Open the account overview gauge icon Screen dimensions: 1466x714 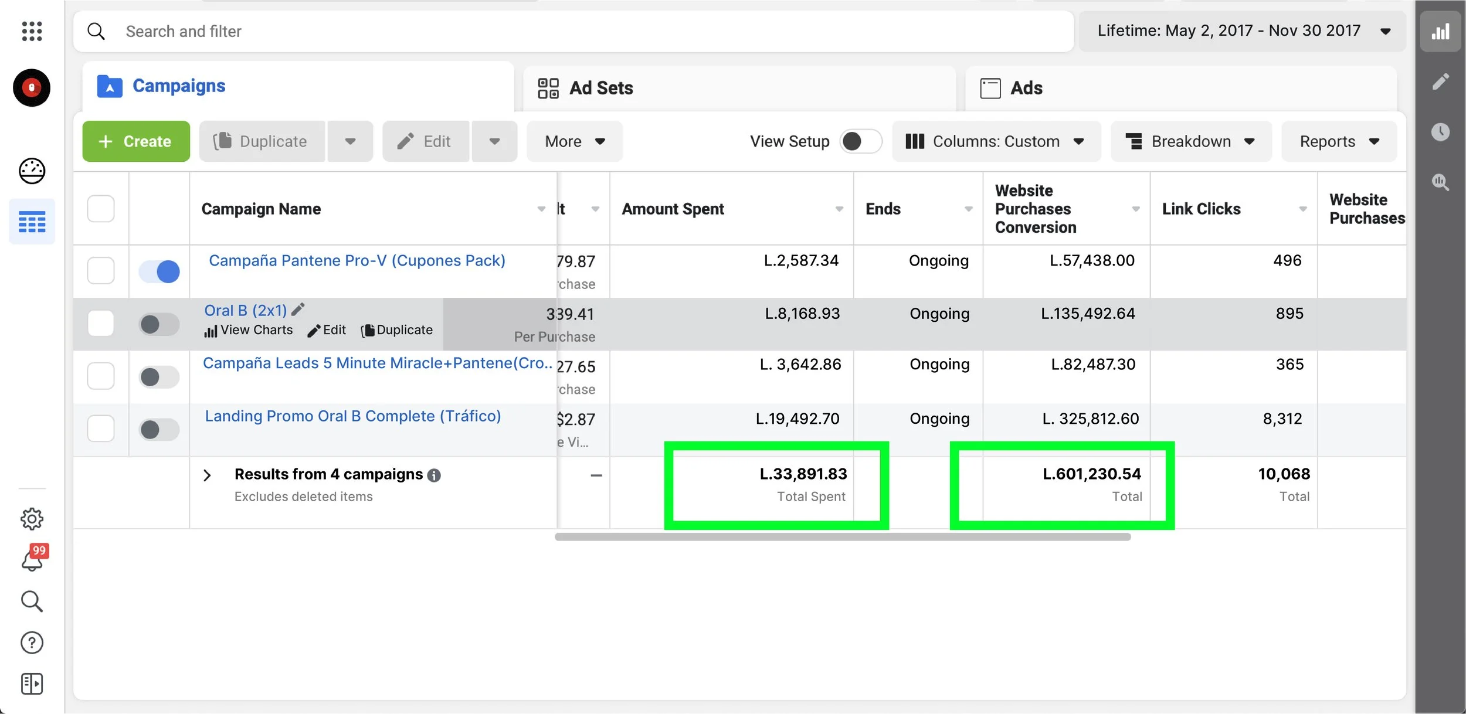point(32,171)
